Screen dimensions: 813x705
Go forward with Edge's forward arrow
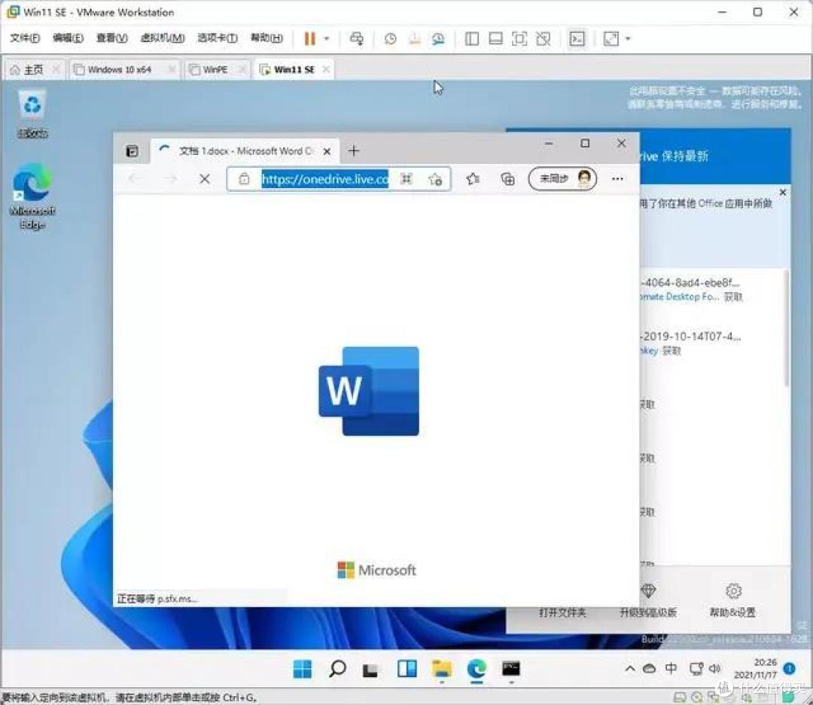[x=170, y=179]
